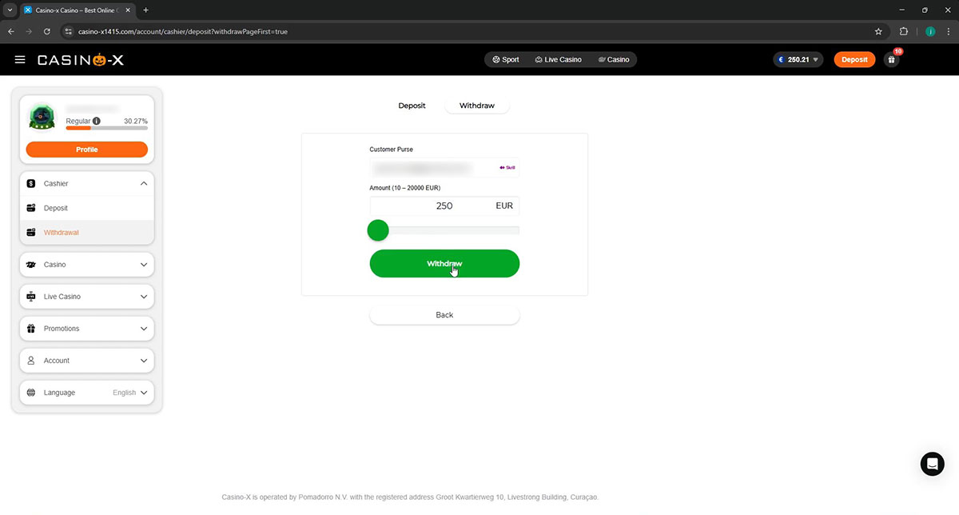
Task: Go to Sport in top navigation
Action: pos(505,60)
